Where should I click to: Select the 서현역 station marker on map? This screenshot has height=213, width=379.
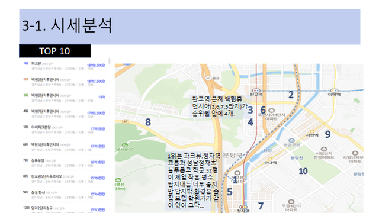[x=312, y=131]
